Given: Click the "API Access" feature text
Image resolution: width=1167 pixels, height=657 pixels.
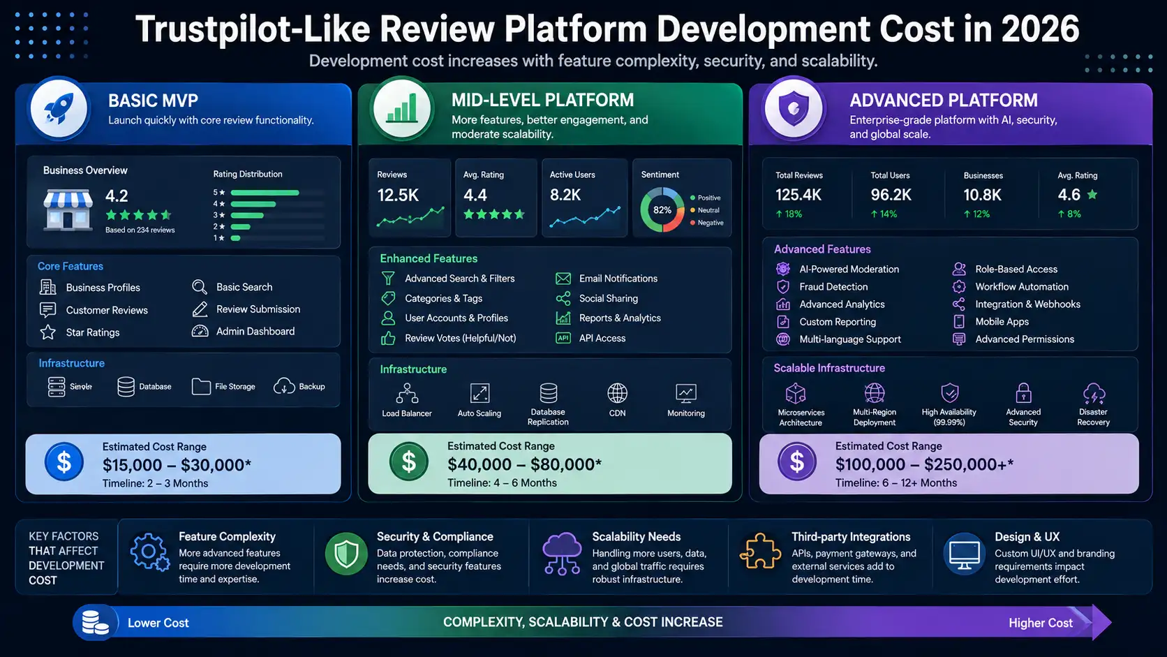Looking at the screenshot, I should [x=602, y=338].
